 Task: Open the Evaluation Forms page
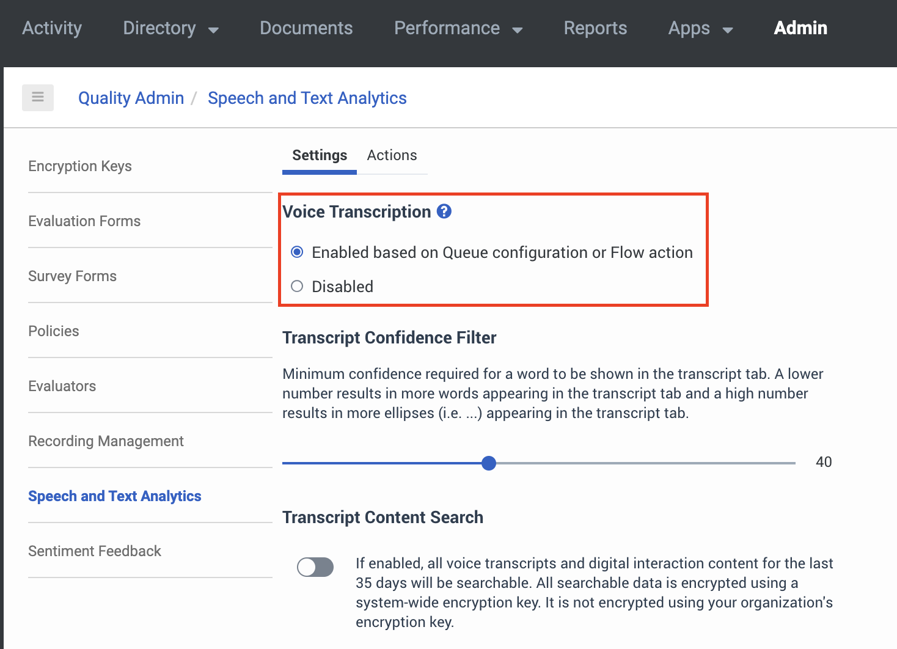coord(84,221)
